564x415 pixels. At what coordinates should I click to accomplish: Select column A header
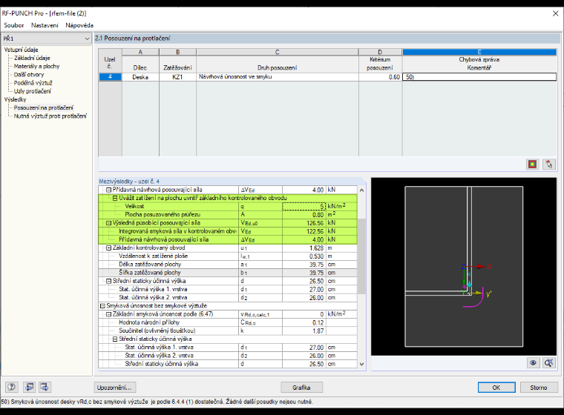click(x=141, y=52)
